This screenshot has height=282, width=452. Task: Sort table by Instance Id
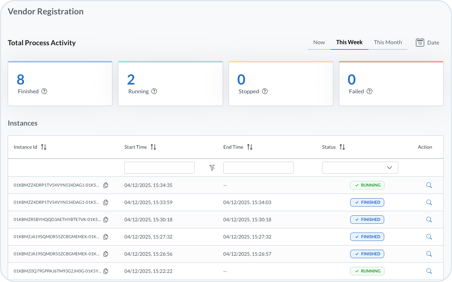(44, 147)
